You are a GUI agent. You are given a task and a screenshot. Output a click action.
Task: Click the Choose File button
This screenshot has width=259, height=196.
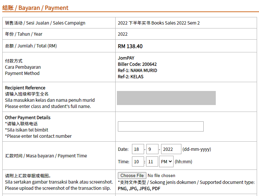pos(132,175)
